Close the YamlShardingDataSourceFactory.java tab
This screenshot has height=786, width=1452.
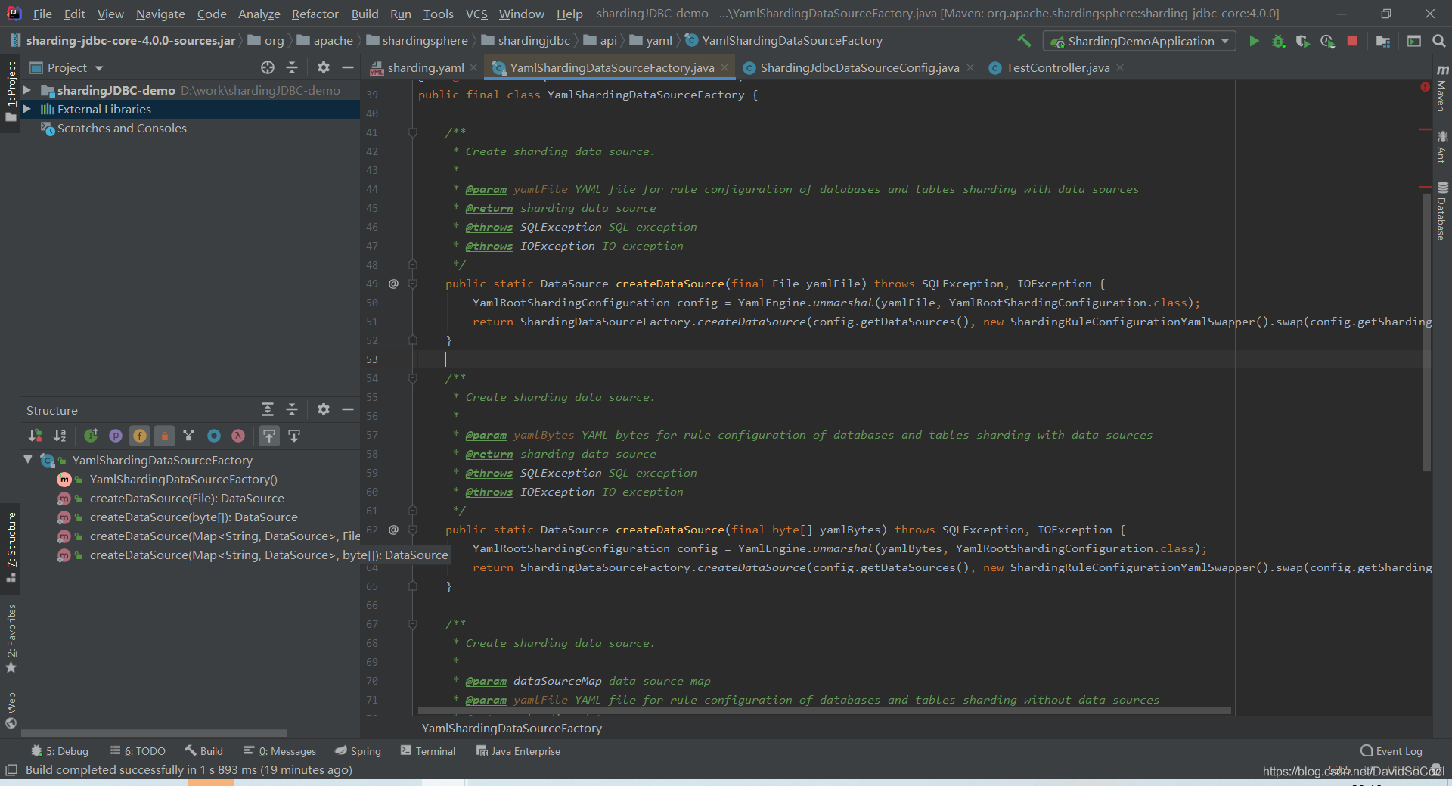[724, 67]
